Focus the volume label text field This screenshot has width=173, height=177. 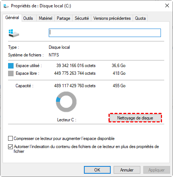pos(105,33)
